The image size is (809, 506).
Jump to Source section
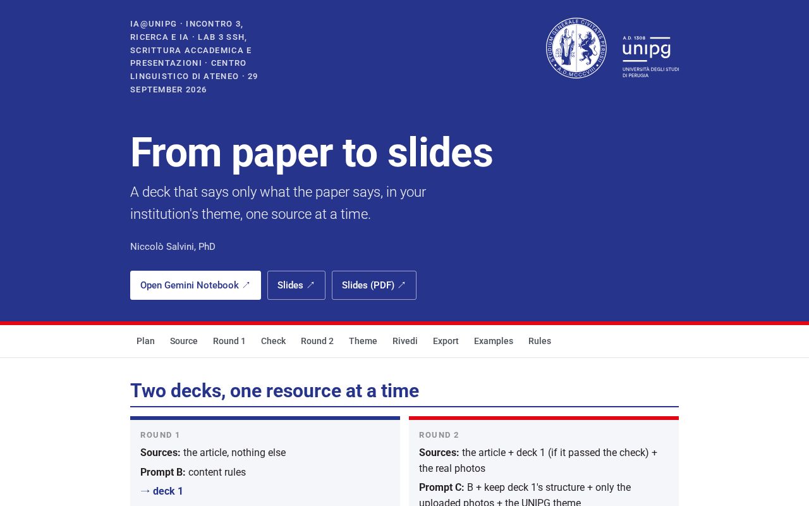[x=184, y=341]
